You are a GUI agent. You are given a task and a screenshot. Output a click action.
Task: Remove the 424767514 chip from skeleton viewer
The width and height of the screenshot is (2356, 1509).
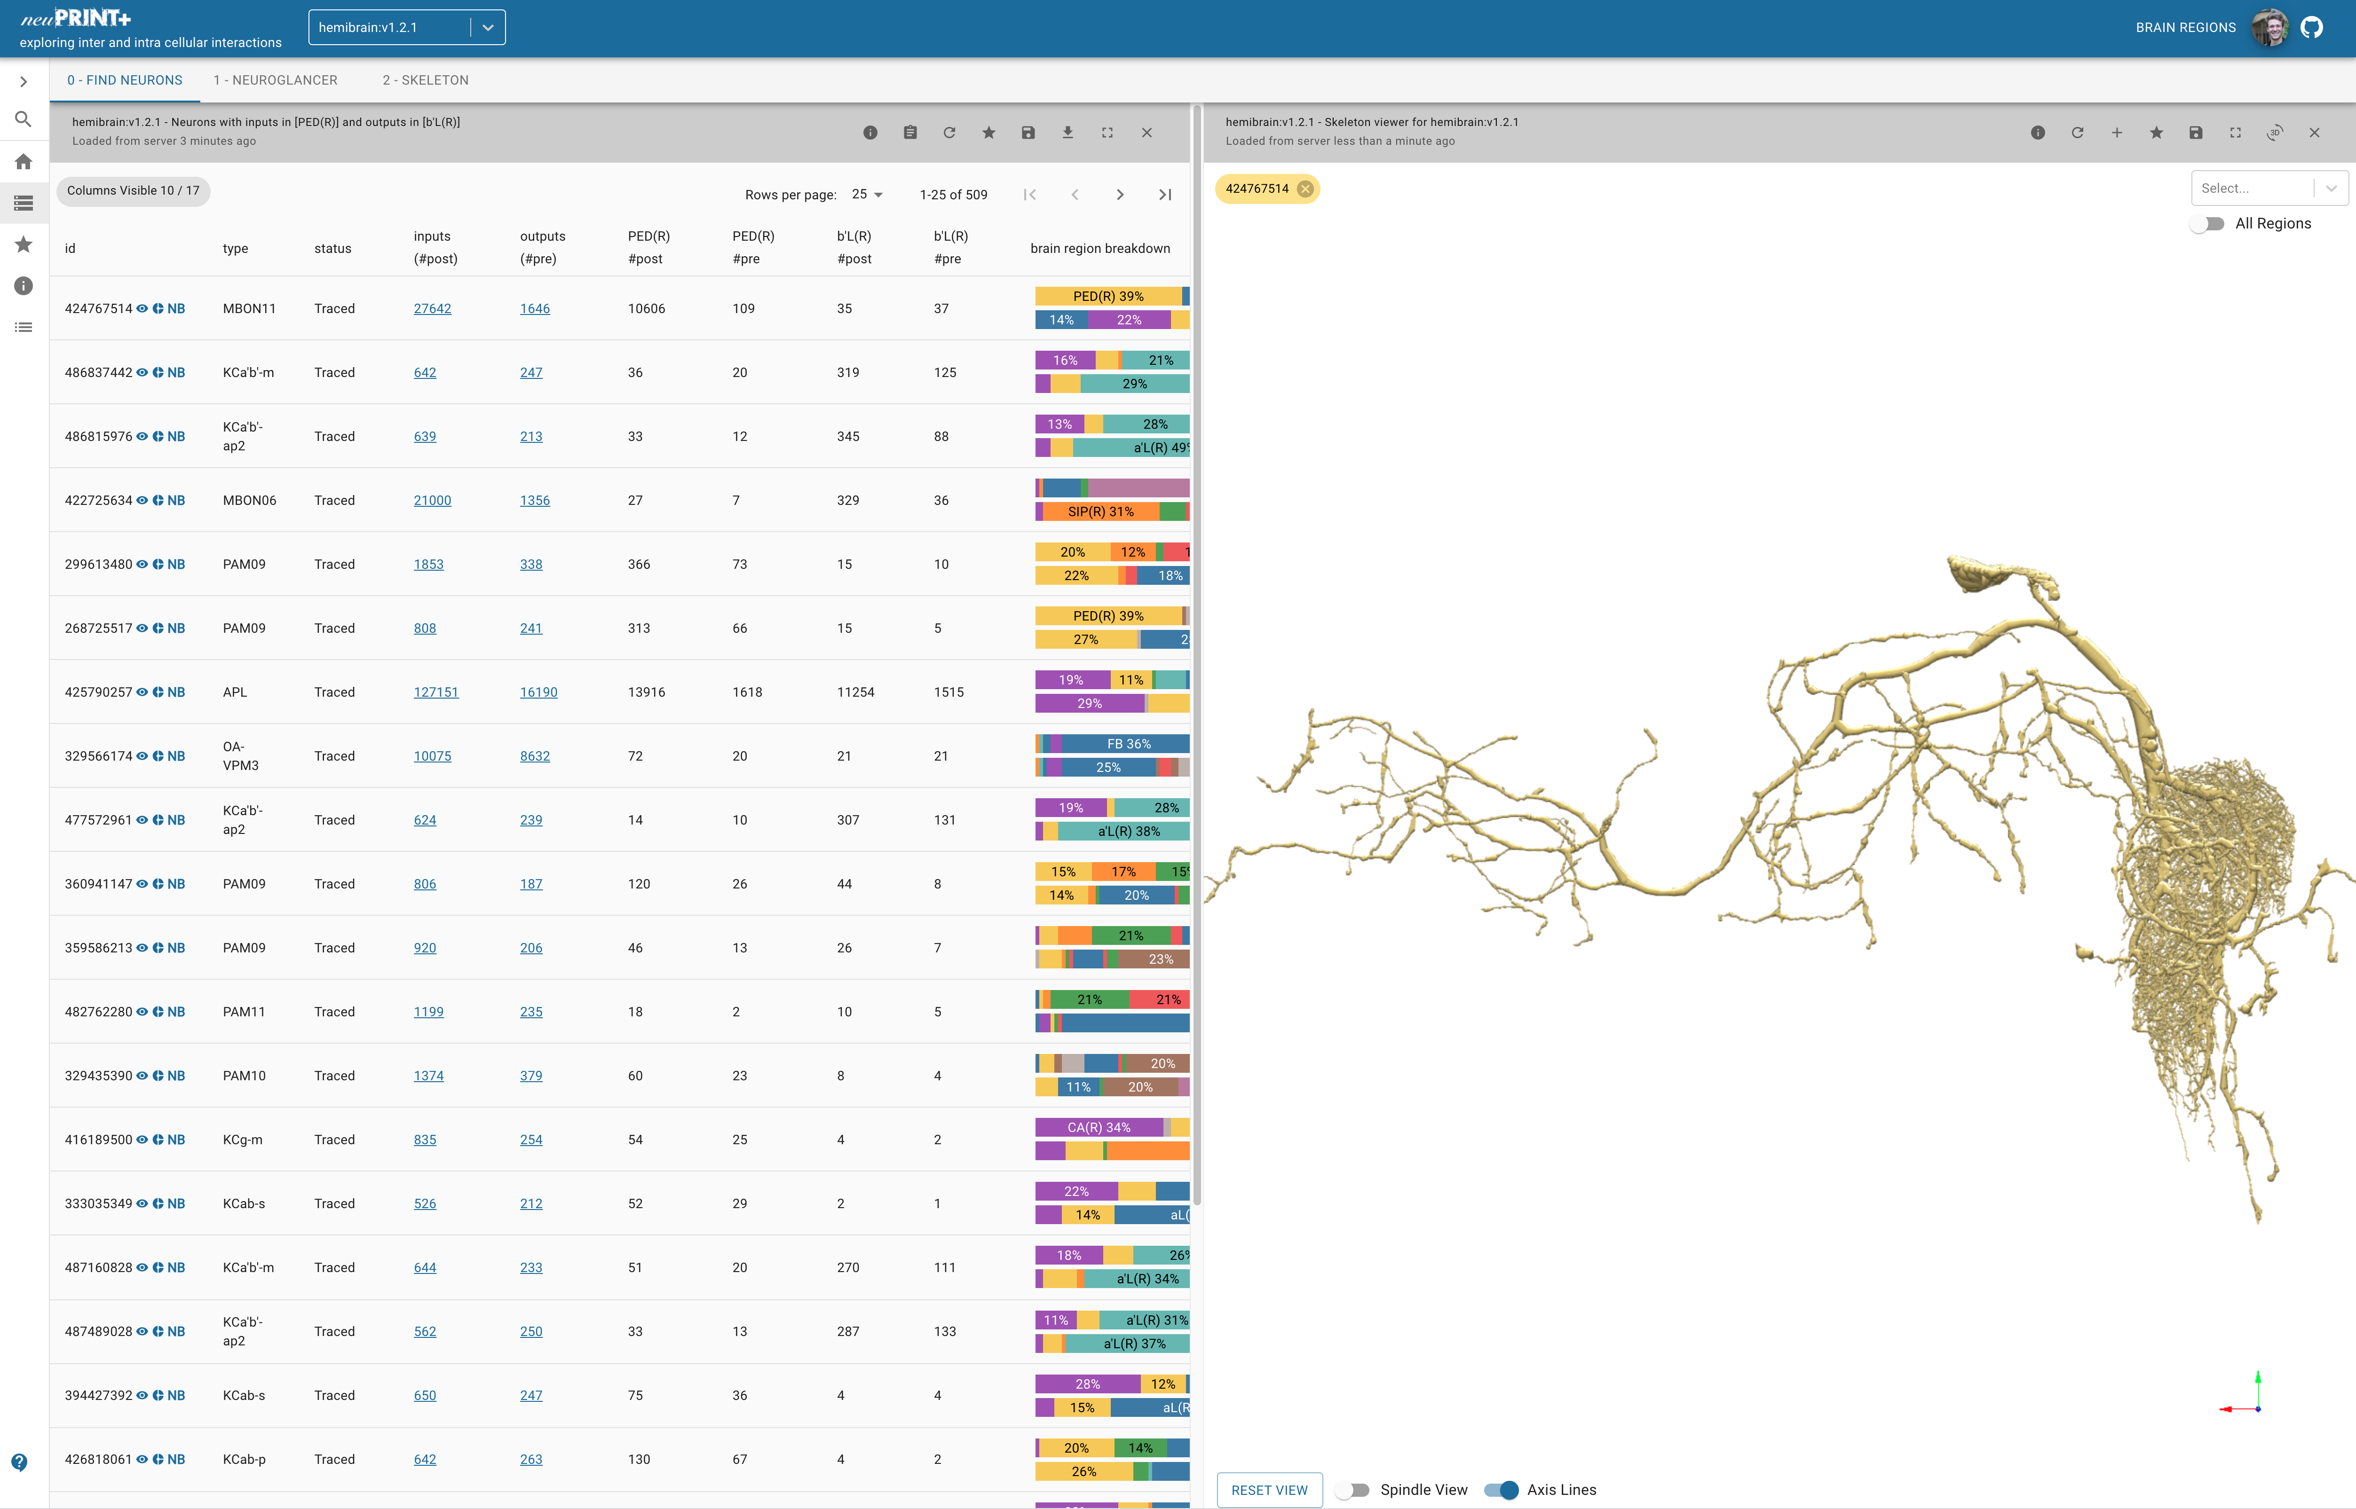pos(1304,189)
